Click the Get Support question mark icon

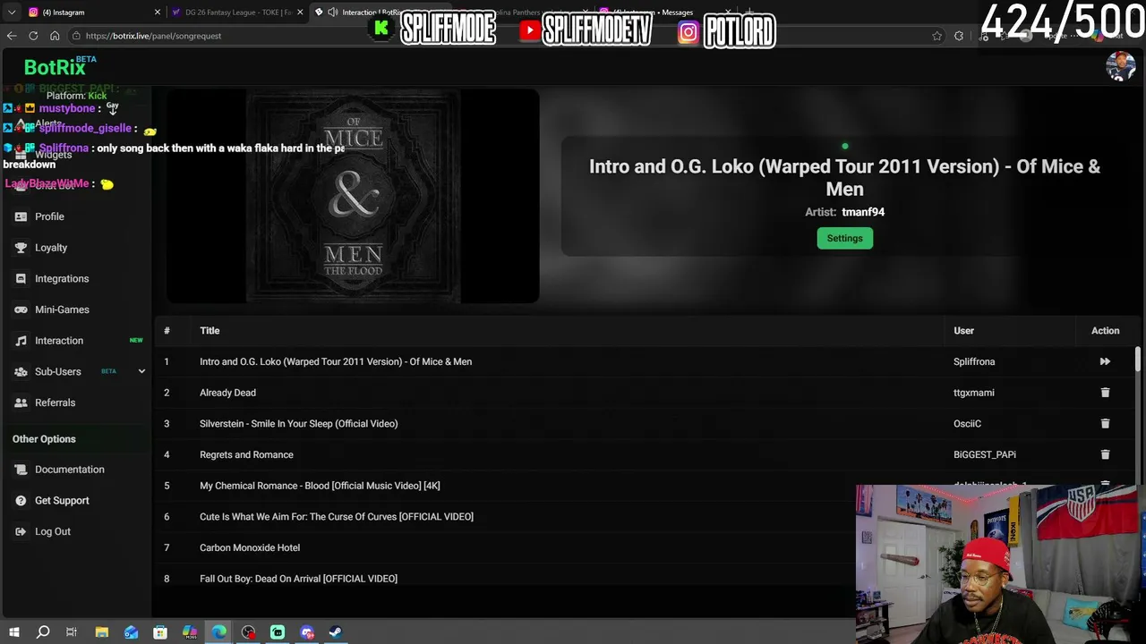21,501
